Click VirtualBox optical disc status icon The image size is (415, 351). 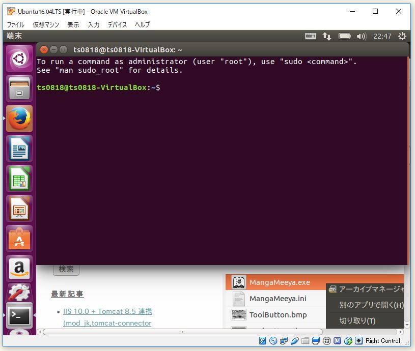(x=273, y=341)
